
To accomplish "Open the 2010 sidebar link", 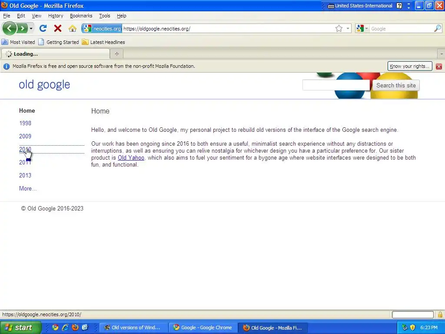I will (25, 150).
